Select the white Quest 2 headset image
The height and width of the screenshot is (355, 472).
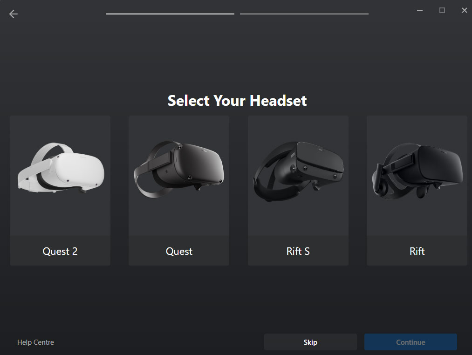pos(61,168)
